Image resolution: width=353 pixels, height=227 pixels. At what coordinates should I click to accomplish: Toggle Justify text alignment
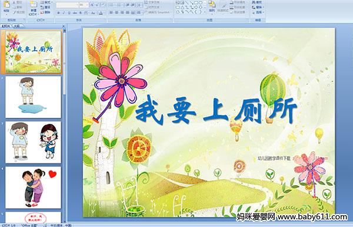click(128, 12)
